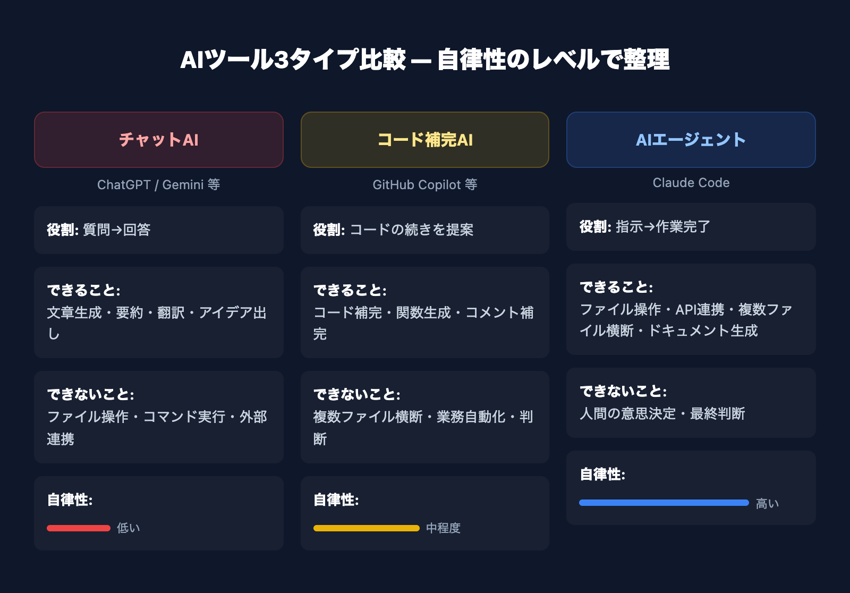Click the 複数ファイル横断・業務自動化 limitations card
The image size is (850, 593).
point(425,417)
